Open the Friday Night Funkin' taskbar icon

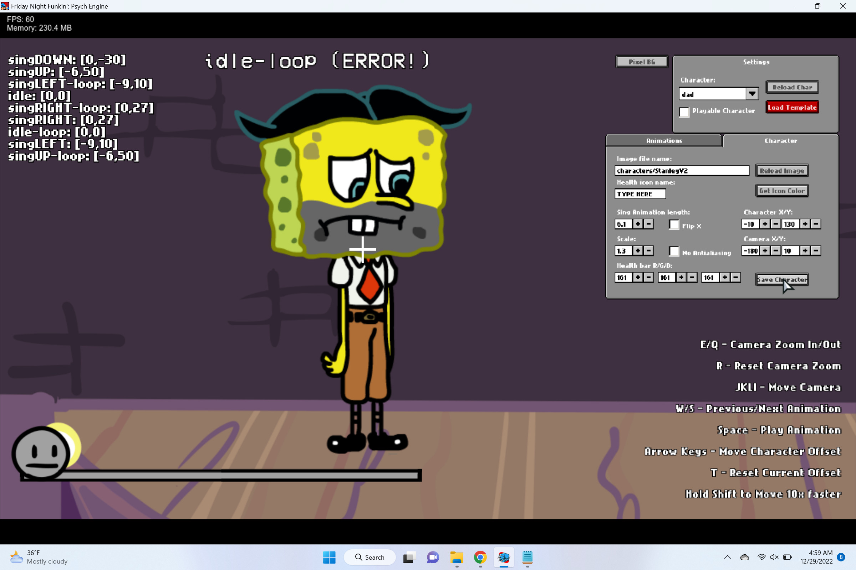[504, 558]
